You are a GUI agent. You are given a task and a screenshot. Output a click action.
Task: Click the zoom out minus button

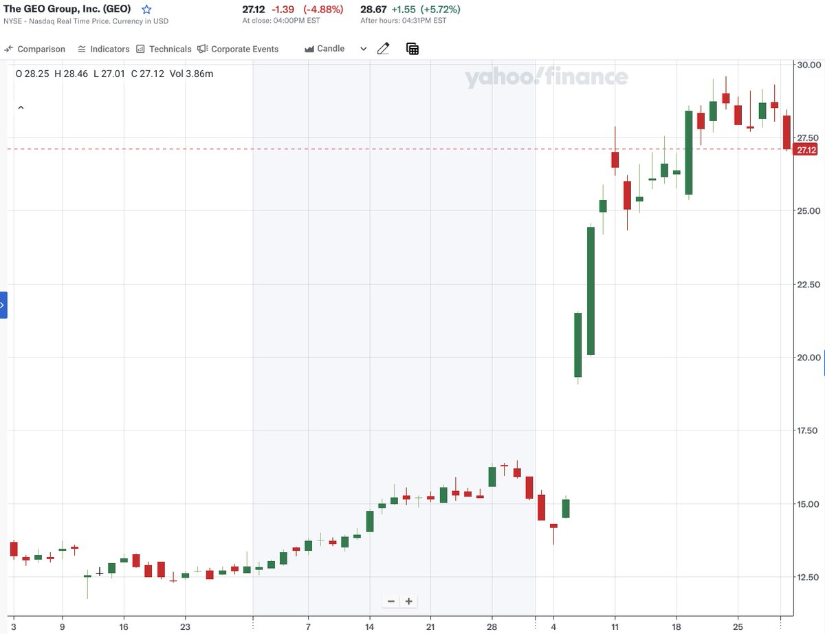(x=390, y=601)
